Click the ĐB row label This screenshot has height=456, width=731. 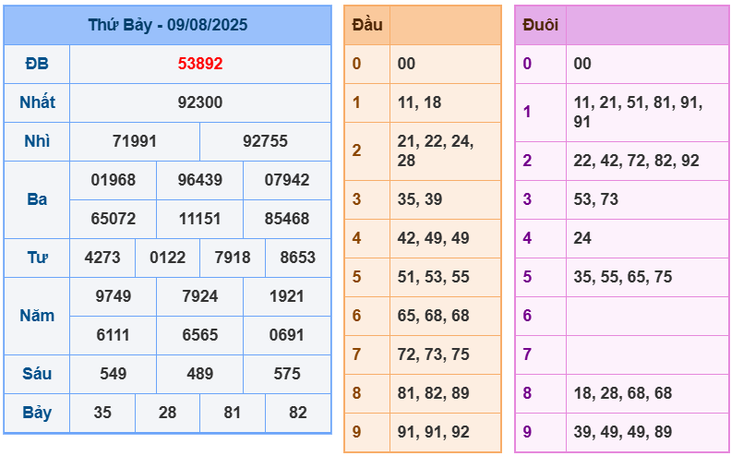(x=37, y=64)
